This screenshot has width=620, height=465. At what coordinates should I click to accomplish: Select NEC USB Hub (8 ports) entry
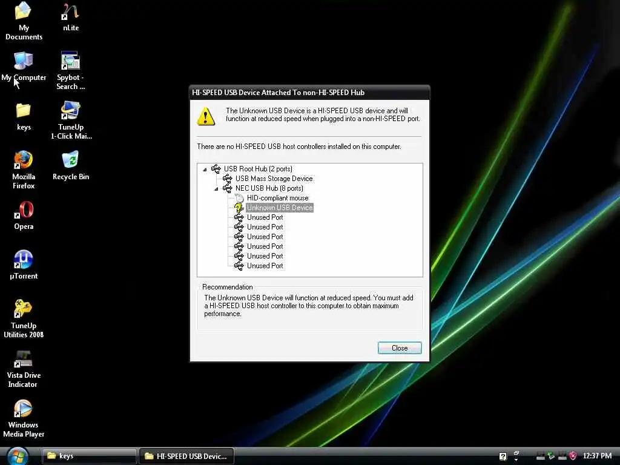269,188
